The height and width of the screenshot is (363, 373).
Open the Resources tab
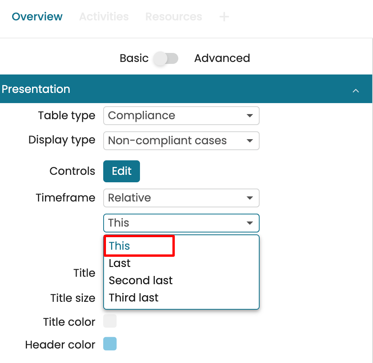[x=174, y=17]
